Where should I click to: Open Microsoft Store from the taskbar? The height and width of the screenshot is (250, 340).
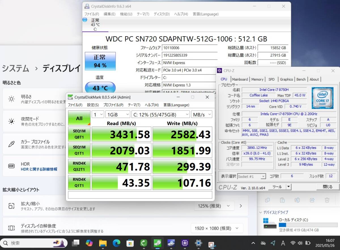click(130, 243)
